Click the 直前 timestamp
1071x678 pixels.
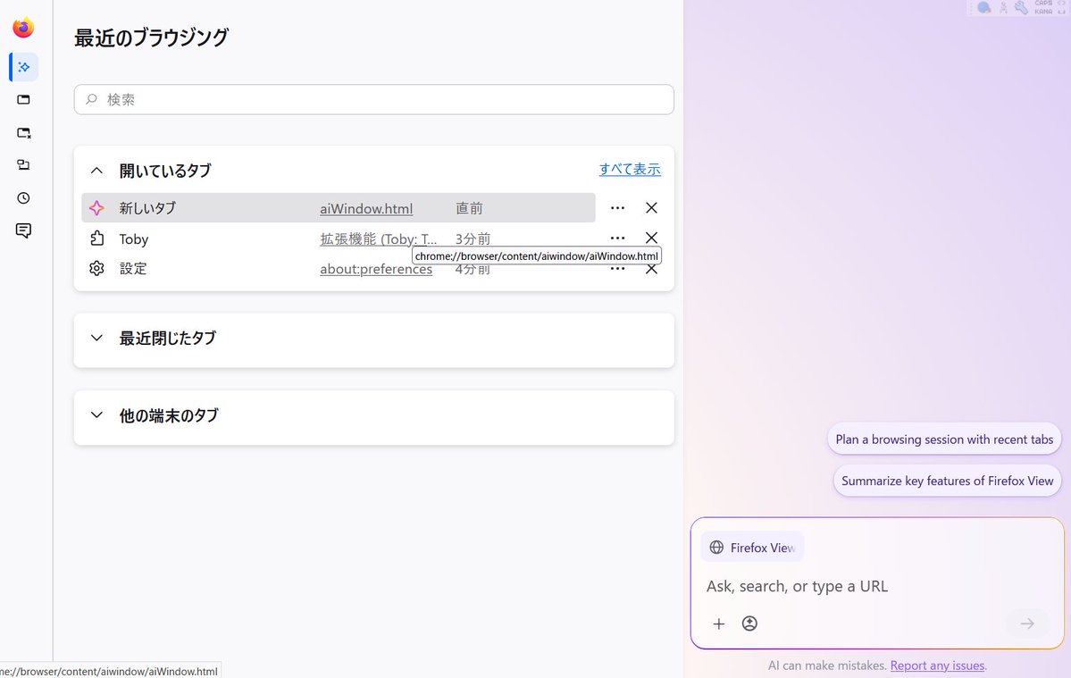pos(469,208)
